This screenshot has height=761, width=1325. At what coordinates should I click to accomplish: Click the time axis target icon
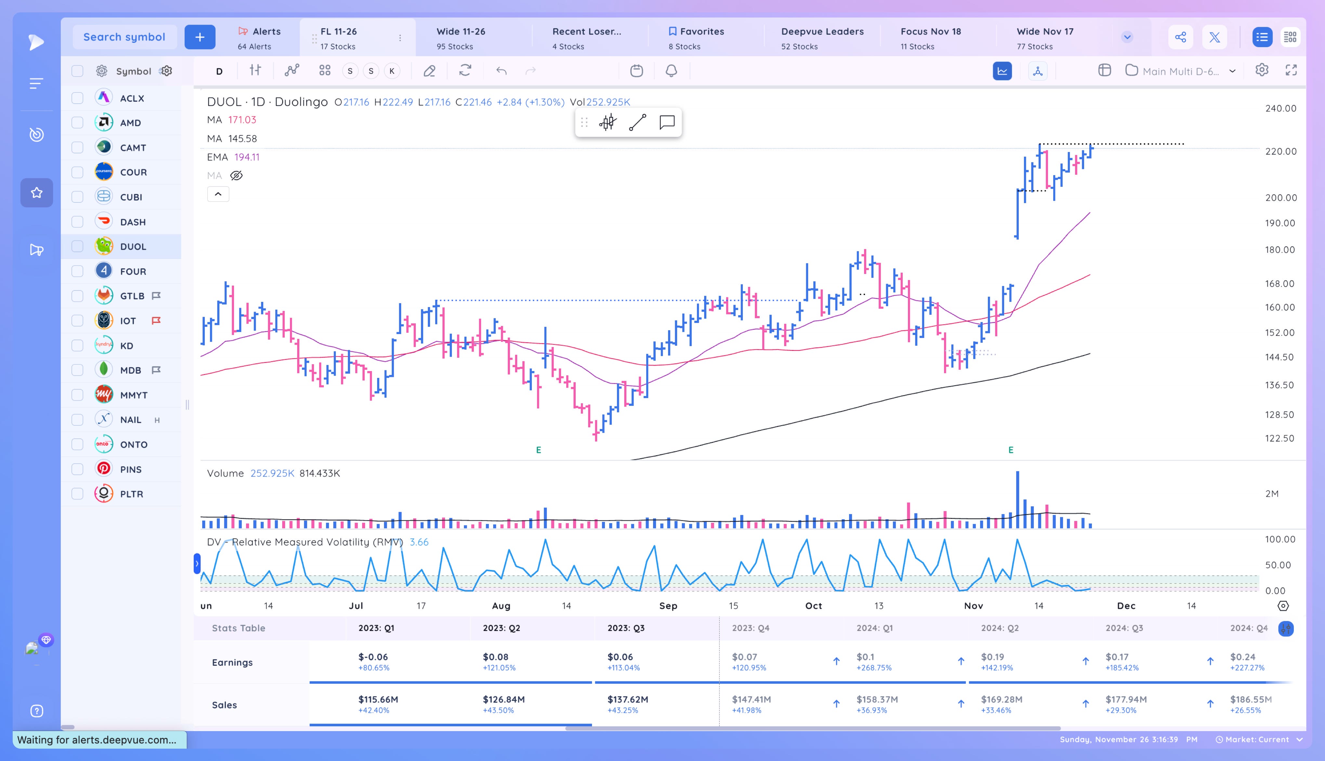tap(1283, 606)
